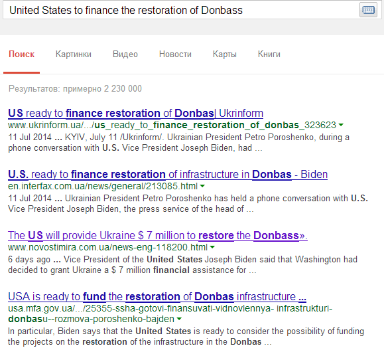Open the '$ 7 million to restore the Donbass' link
The width and height of the screenshot is (384, 358).
[158, 235]
